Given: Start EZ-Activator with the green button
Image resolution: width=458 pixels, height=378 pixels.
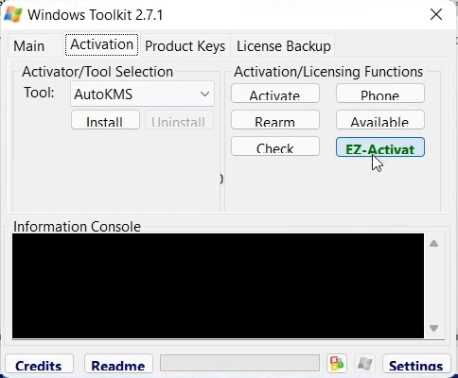Looking at the screenshot, I should 380,146.
